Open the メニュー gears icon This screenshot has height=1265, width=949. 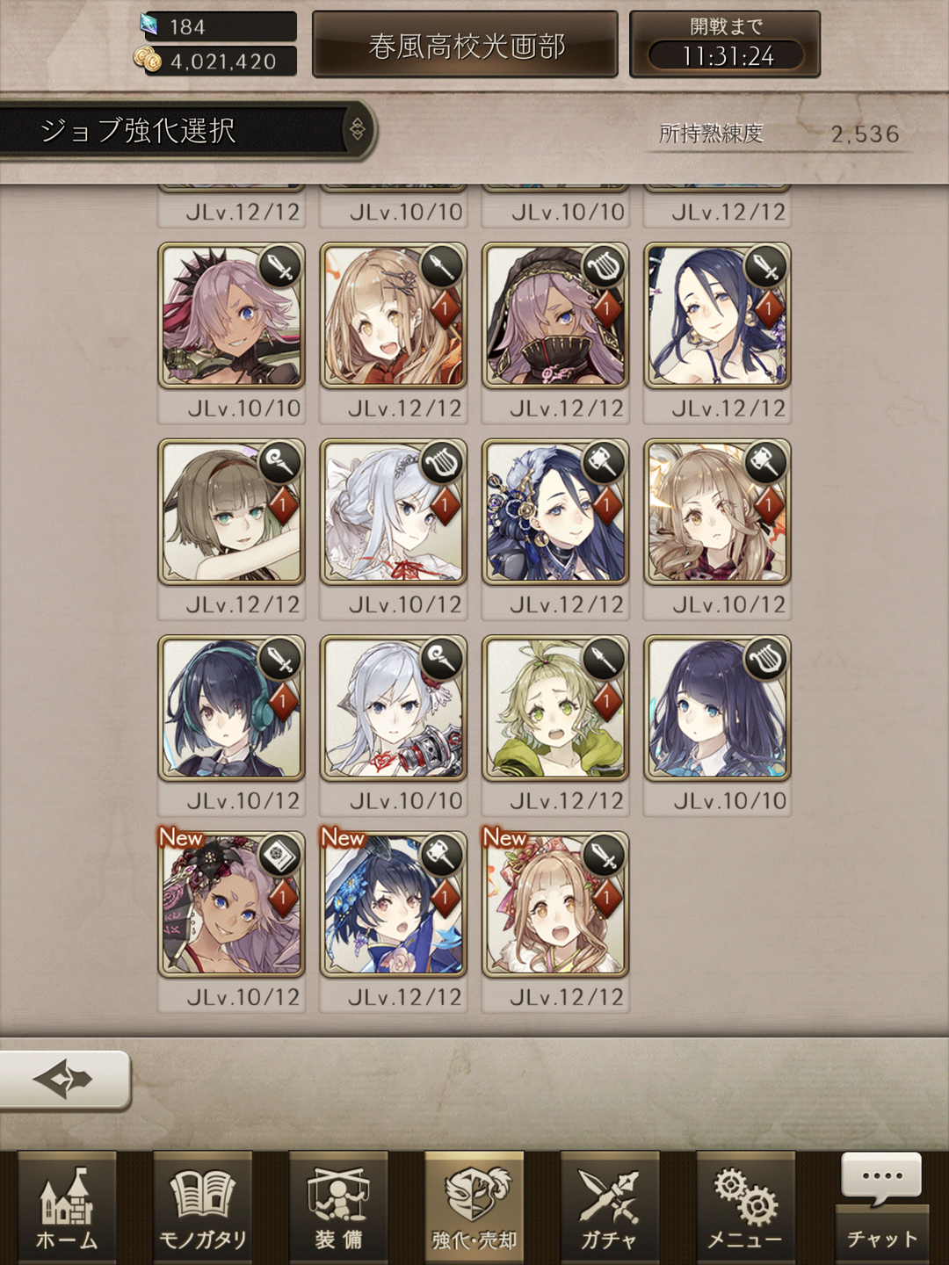(746, 1208)
